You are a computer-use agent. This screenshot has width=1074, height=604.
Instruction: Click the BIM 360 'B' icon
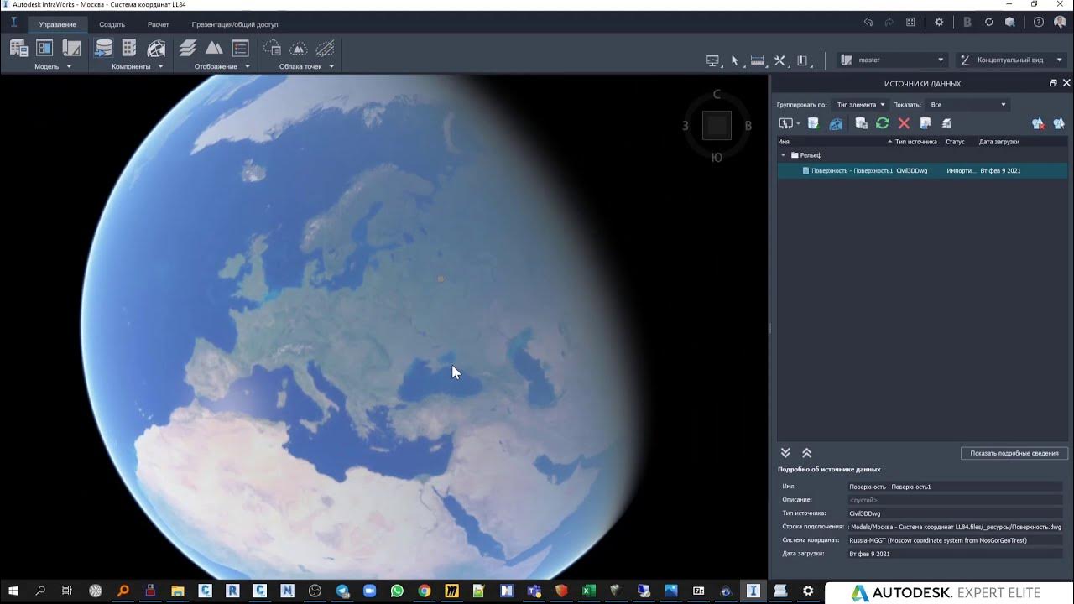pyautogui.click(x=967, y=23)
